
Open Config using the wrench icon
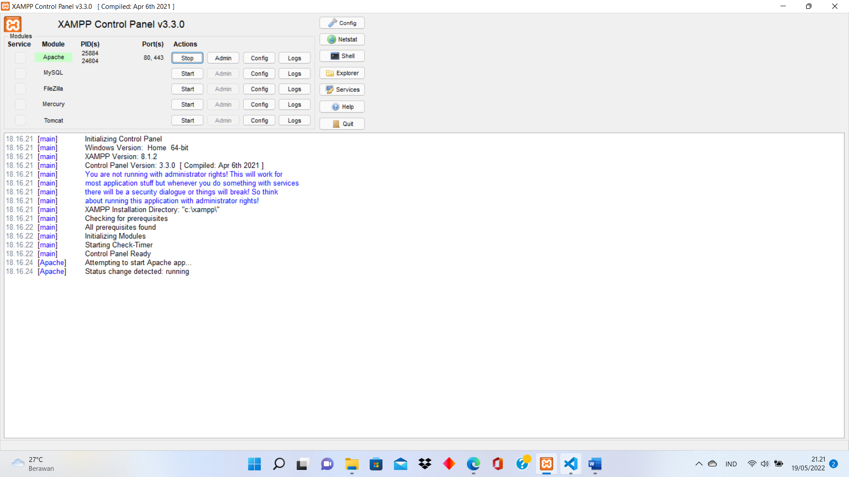coord(342,23)
